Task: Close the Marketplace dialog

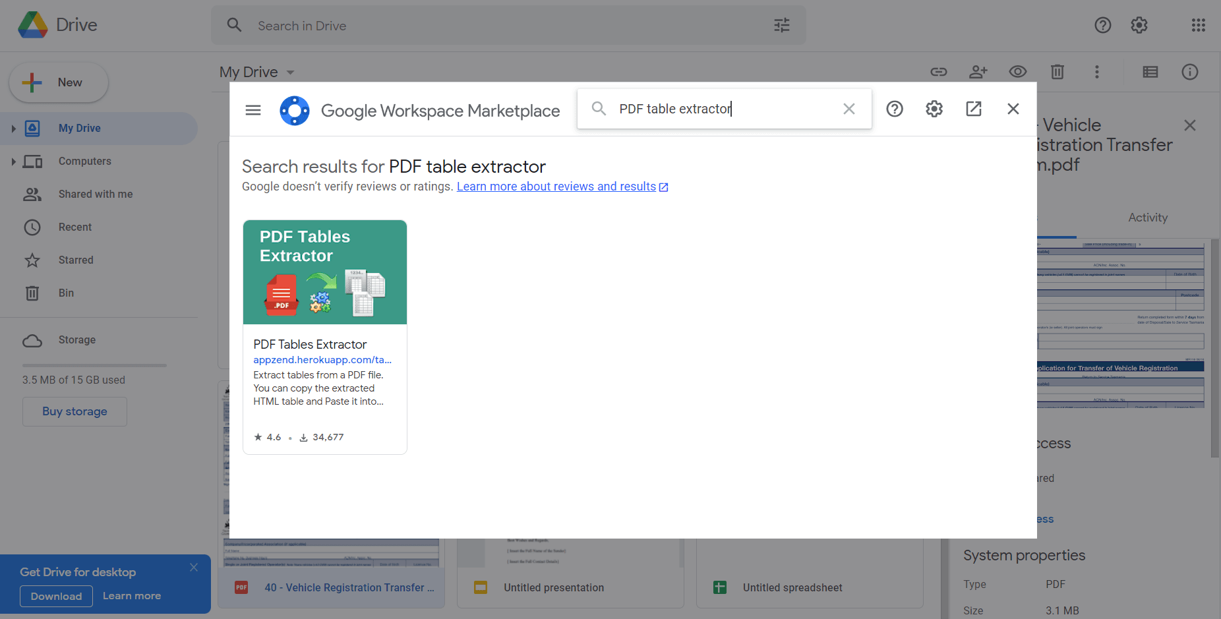Action: tap(1013, 109)
